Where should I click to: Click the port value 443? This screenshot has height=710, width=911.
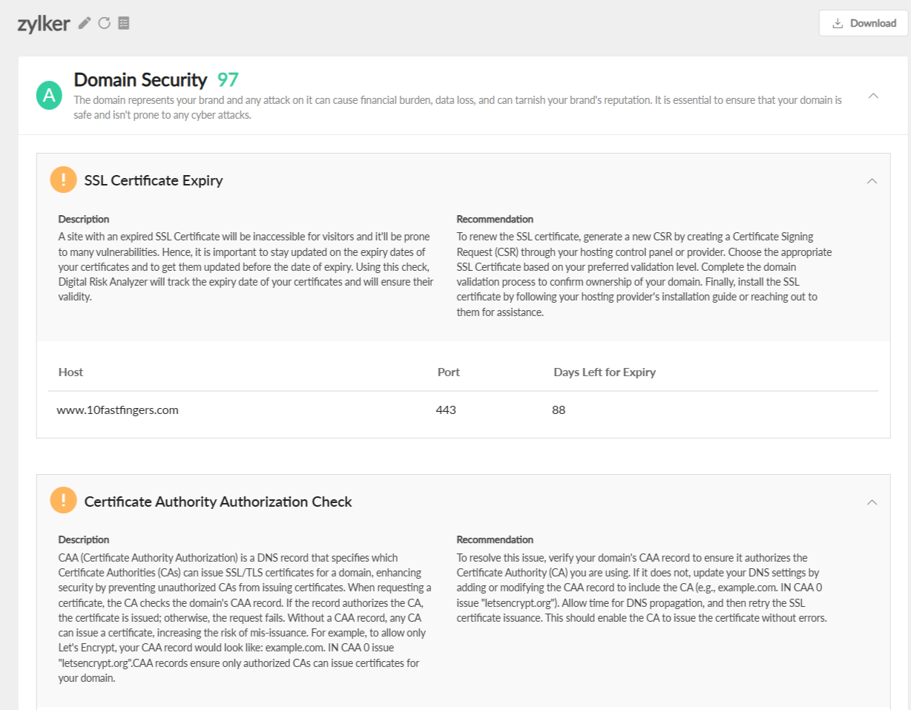pos(446,410)
